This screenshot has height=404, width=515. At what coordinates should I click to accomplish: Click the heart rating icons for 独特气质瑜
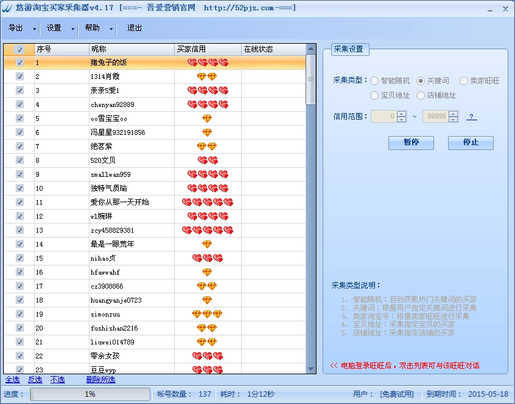(x=208, y=188)
